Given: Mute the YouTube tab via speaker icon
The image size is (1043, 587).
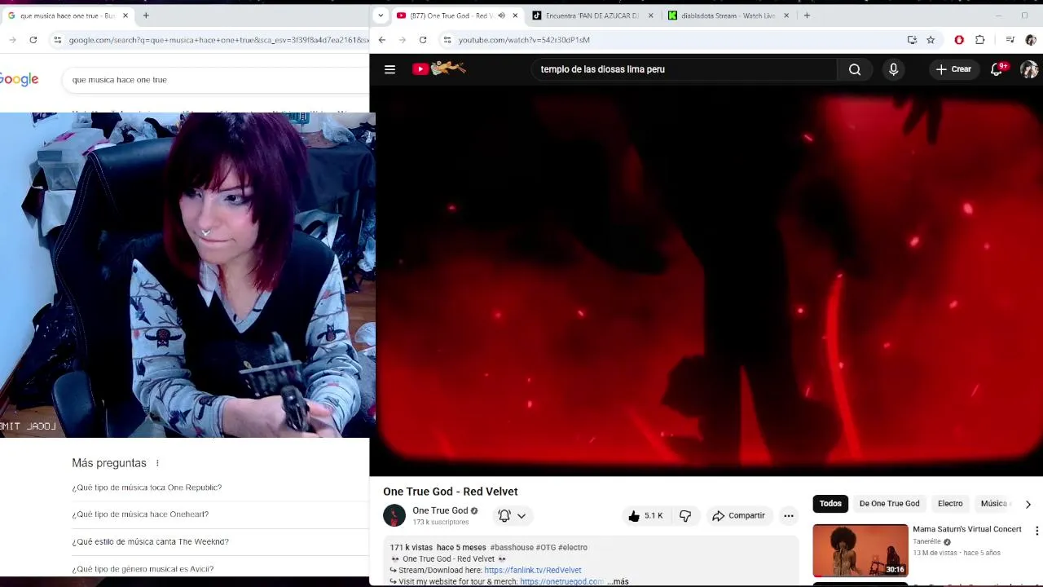Looking at the screenshot, I should (501, 15).
